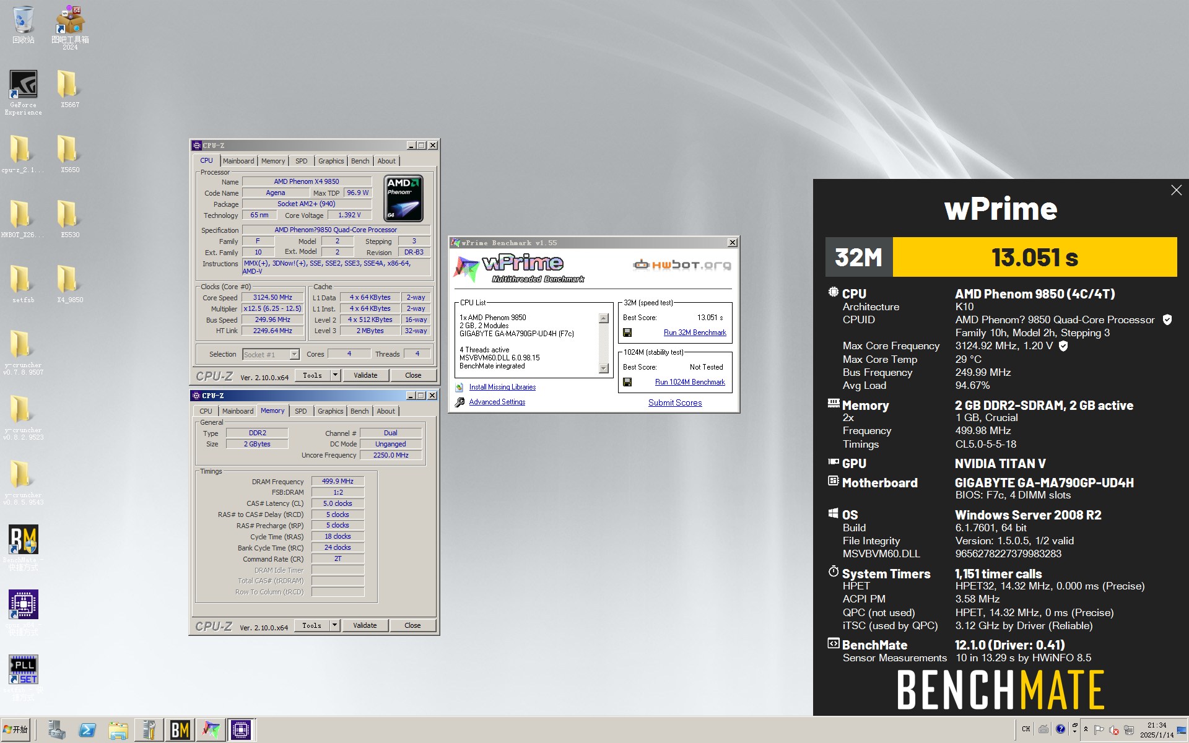Open the Recycle Bin desktop icon
Viewport: 1189px width, 743px height.
[23, 25]
